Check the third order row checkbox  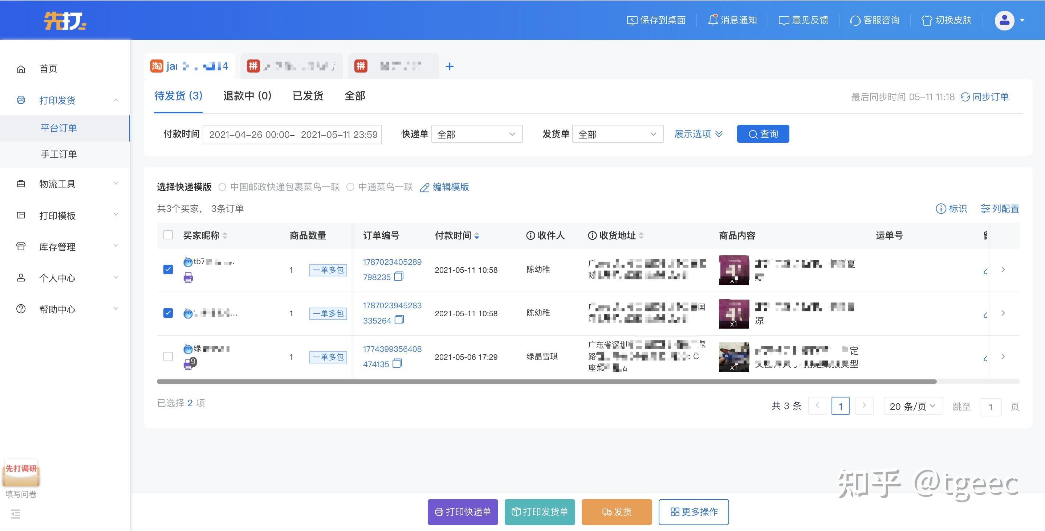pyautogui.click(x=168, y=357)
